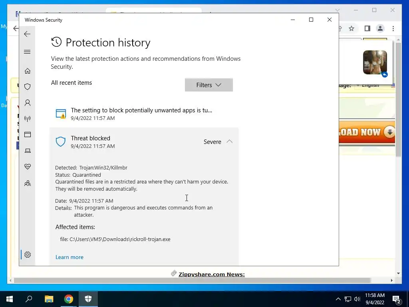The height and width of the screenshot is (307, 409).
Task: Open Chrome three-dot menu
Action: point(393,28)
